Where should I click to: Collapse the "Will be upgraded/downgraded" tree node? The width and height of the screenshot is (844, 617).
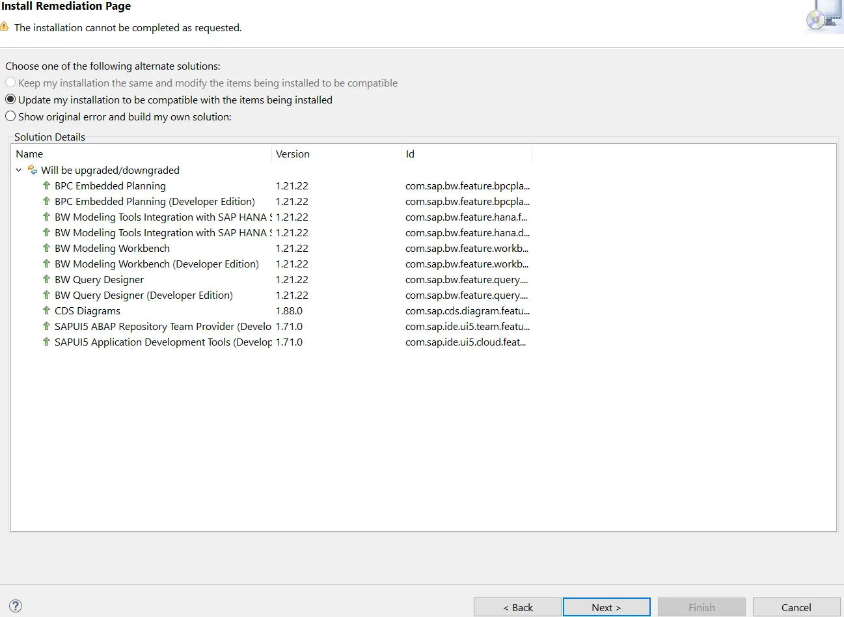coord(18,169)
